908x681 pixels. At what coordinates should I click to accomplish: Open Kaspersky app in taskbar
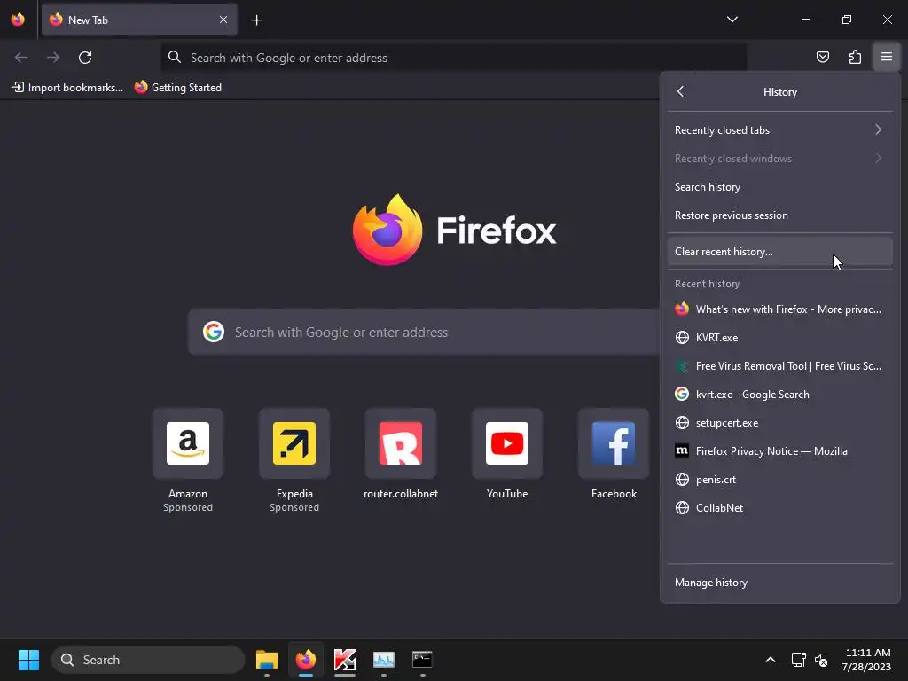(x=345, y=660)
